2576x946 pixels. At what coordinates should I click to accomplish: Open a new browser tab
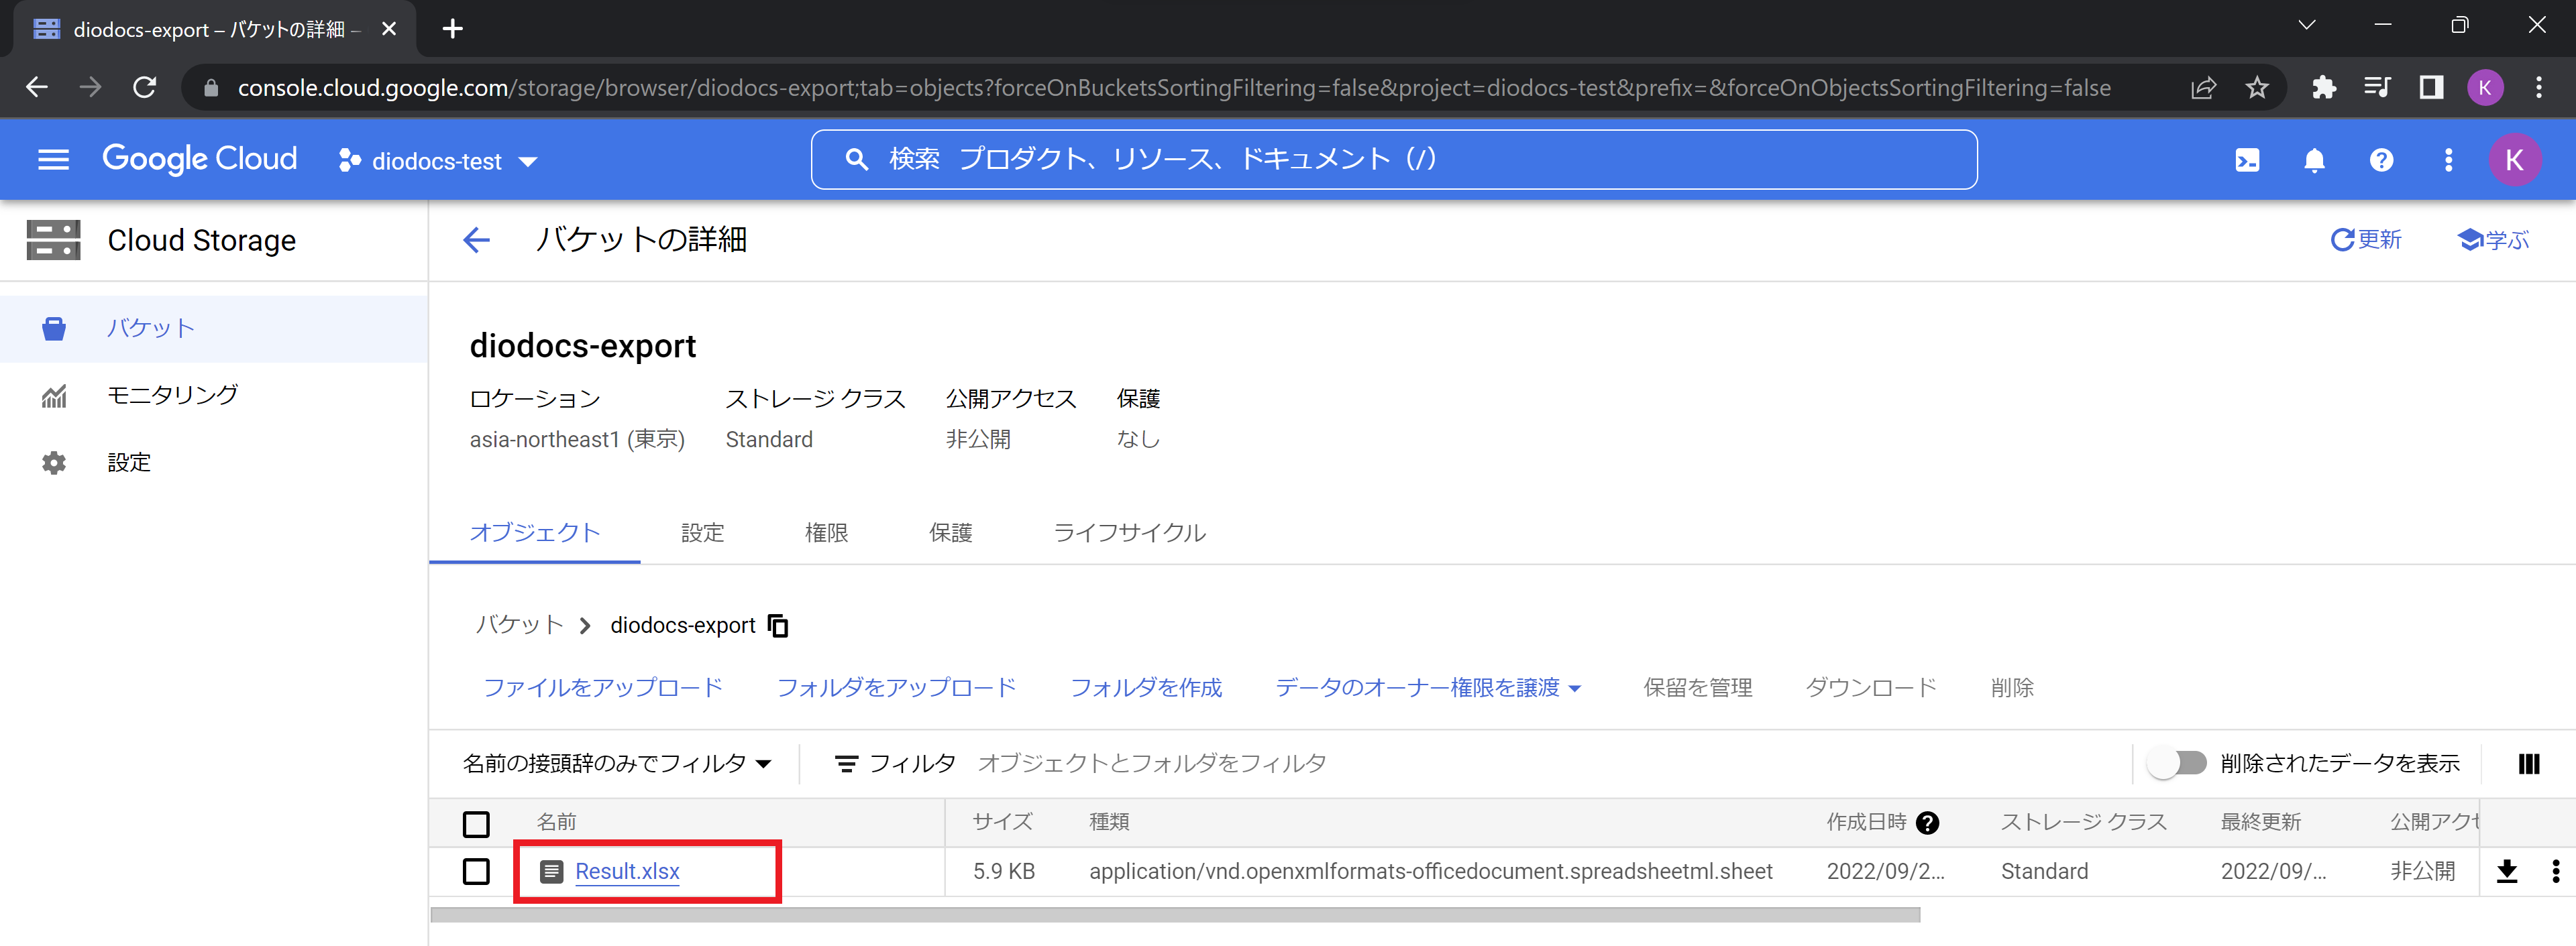[x=452, y=29]
